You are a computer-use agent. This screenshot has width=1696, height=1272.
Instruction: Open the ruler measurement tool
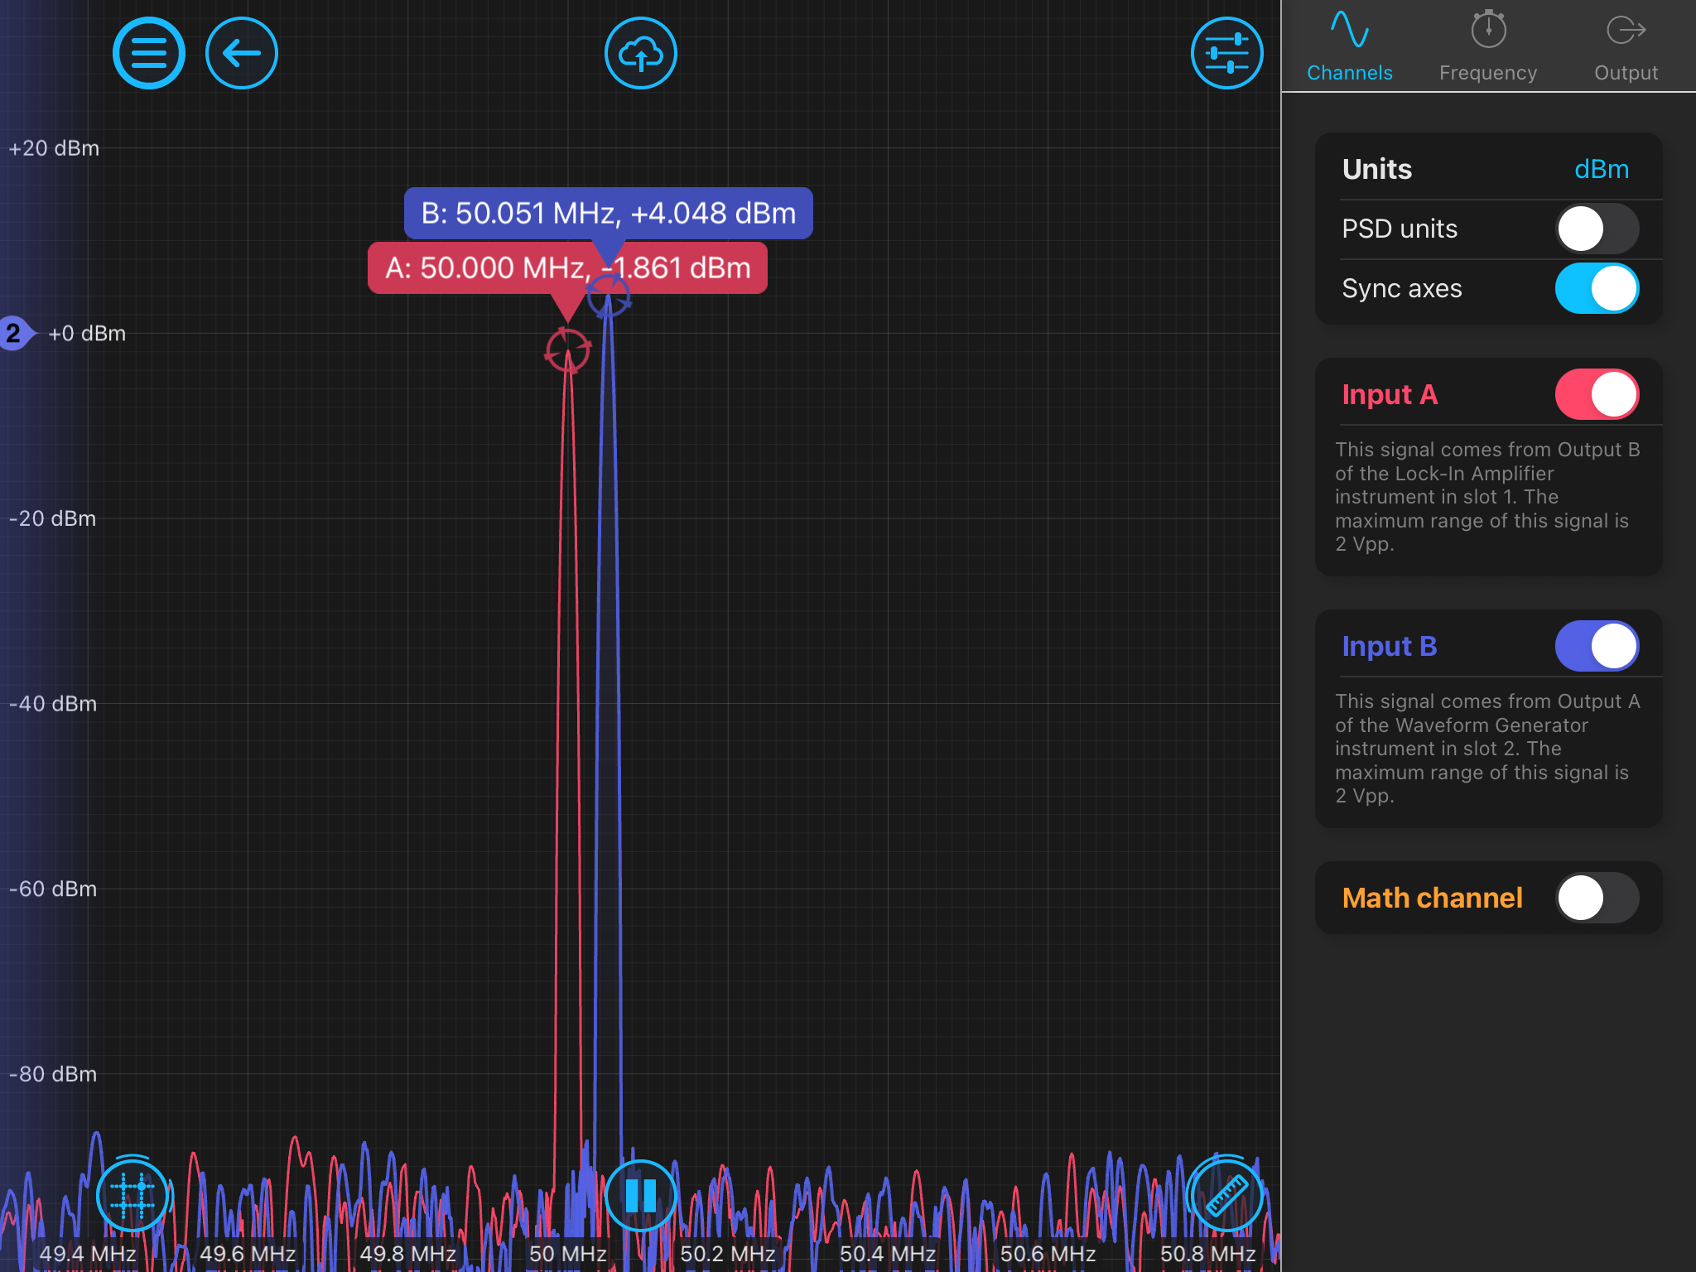(1226, 1196)
